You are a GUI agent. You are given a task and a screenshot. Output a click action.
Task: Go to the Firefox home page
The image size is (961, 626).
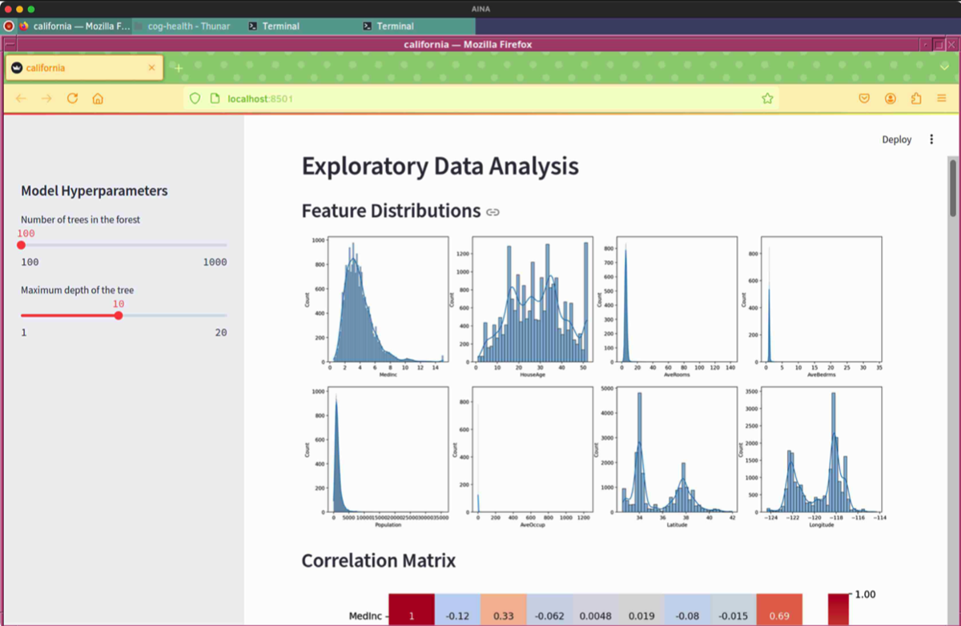tap(98, 98)
